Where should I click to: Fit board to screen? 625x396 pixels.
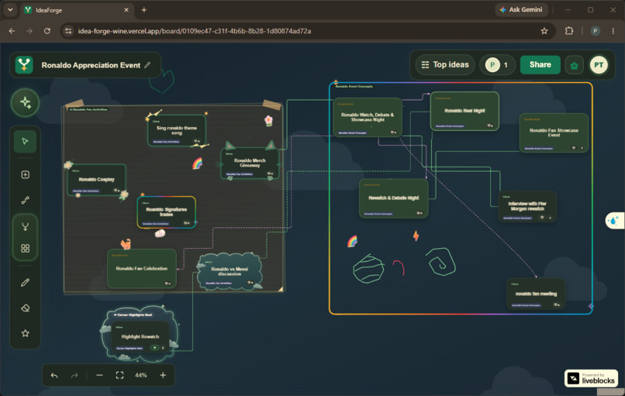click(119, 375)
